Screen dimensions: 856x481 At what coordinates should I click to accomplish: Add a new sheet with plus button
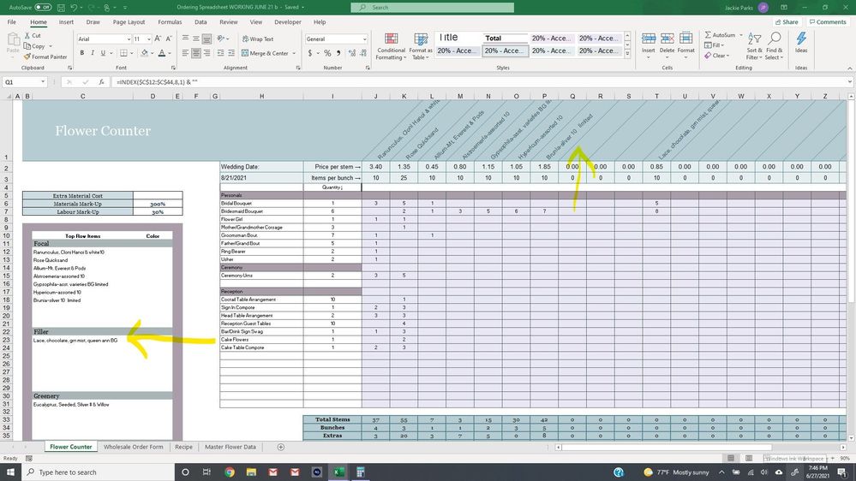coord(280,447)
